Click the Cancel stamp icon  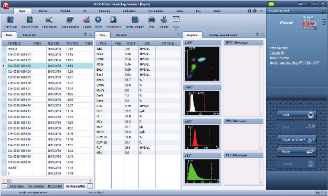point(87,20)
